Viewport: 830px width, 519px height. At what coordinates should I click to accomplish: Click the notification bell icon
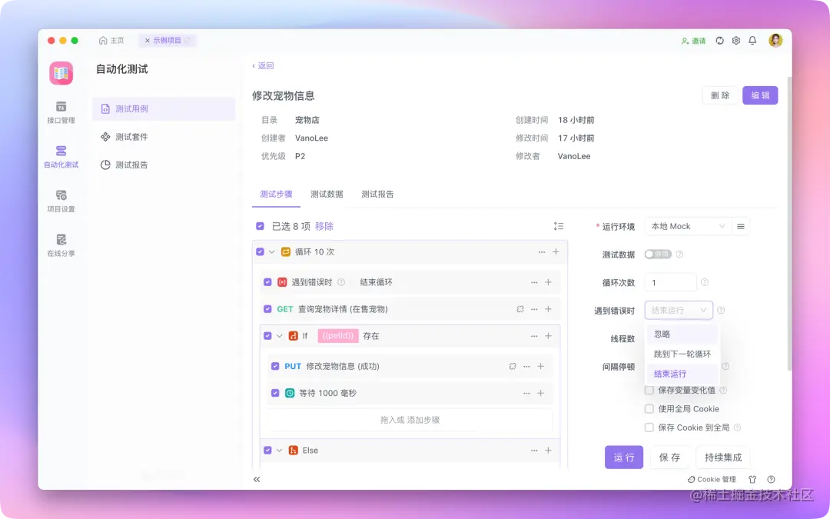coord(752,42)
